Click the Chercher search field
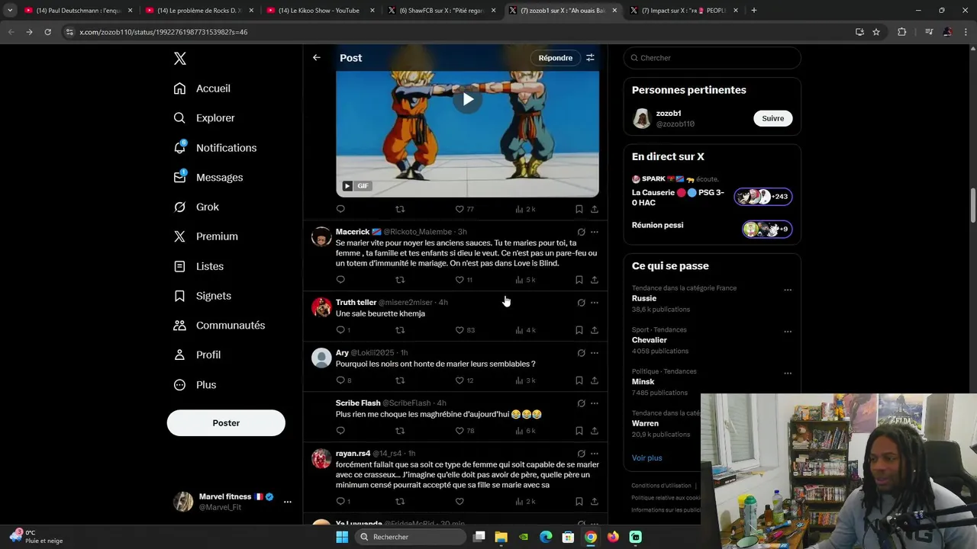This screenshot has height=549, width=977. click(712, 58)
